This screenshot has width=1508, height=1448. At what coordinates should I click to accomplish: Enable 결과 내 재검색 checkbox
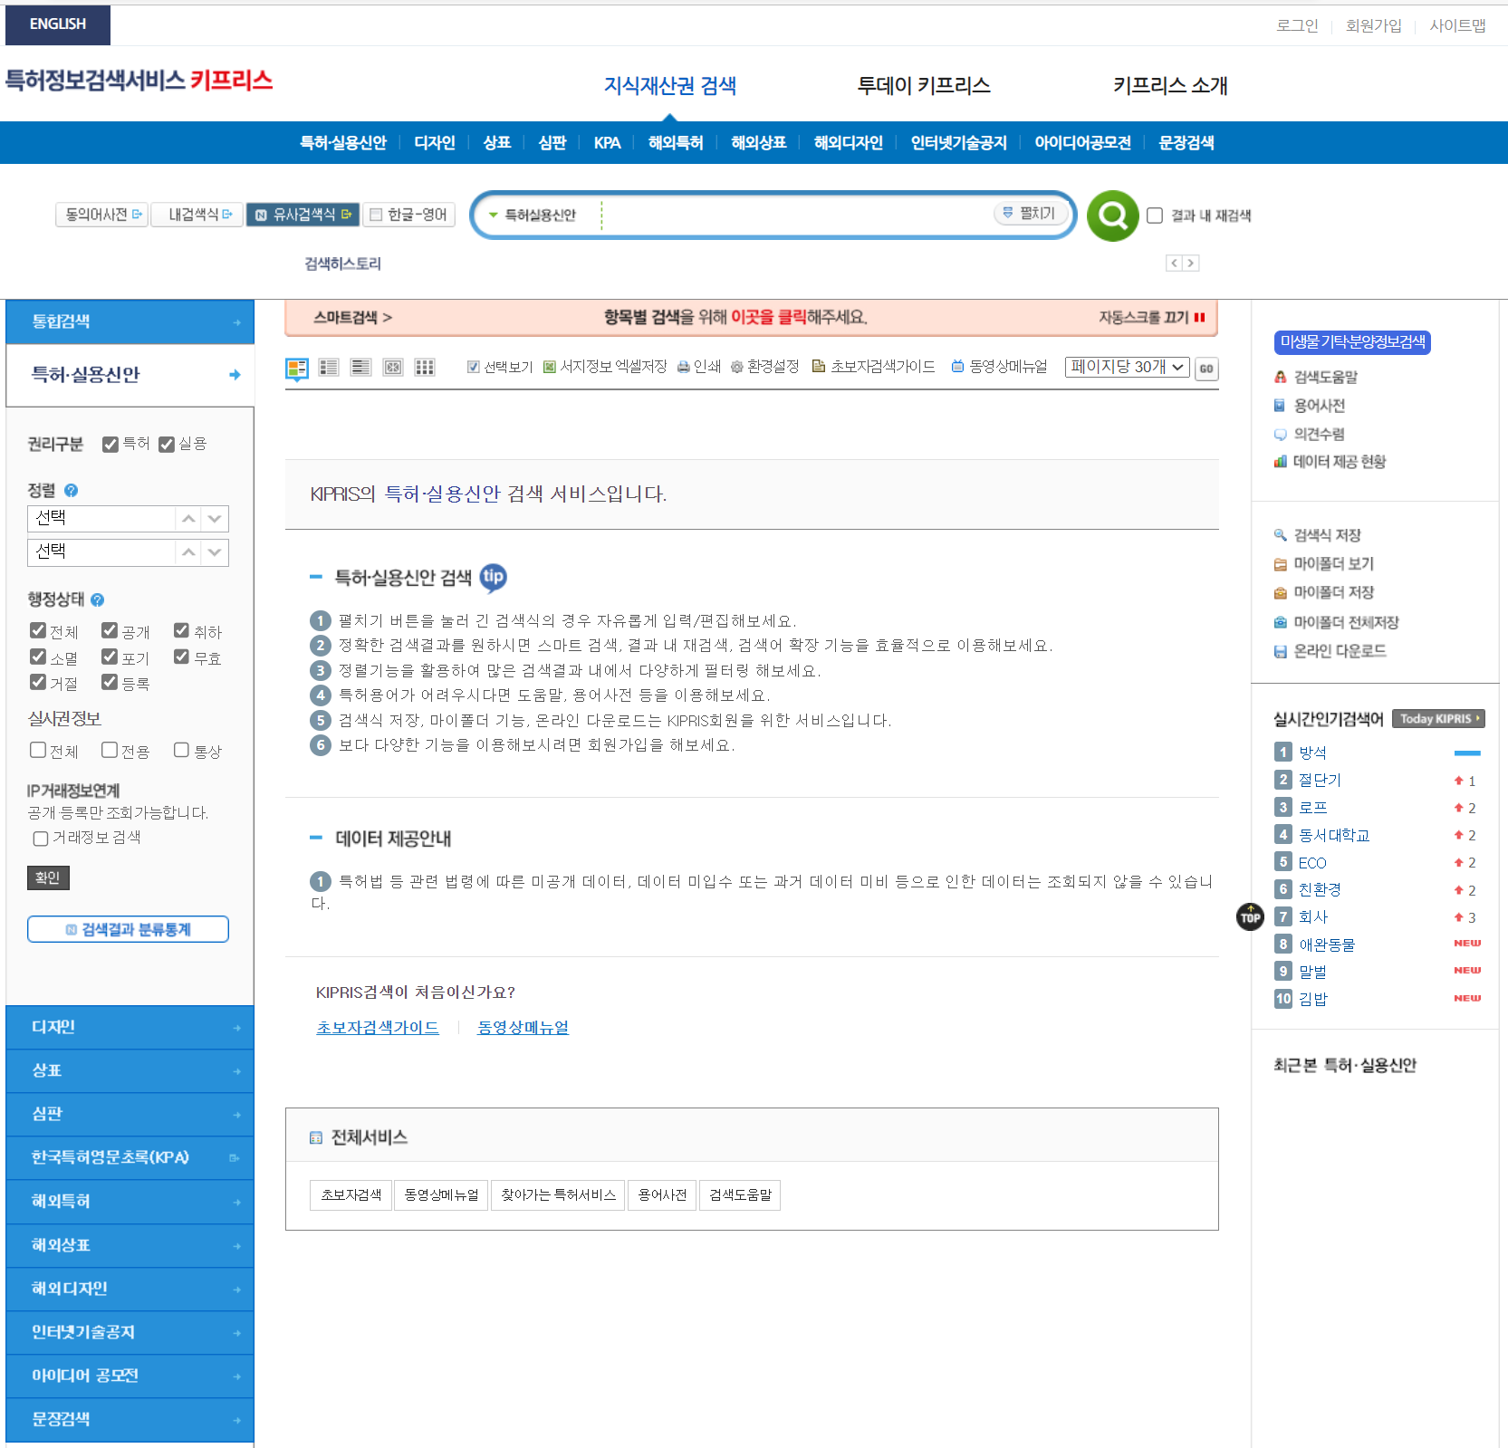tap(1155, 216)
